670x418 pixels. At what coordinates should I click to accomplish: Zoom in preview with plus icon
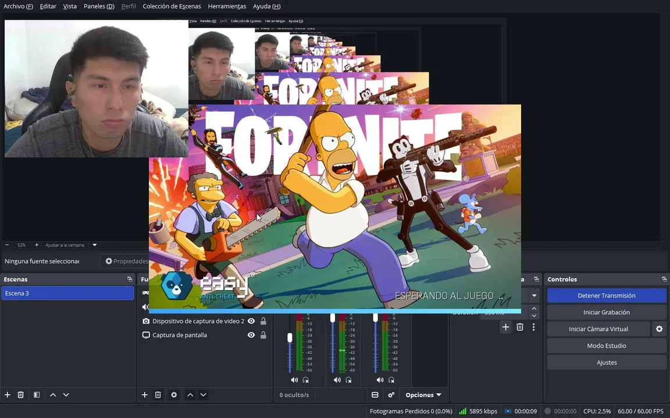(x=36, y=245)
